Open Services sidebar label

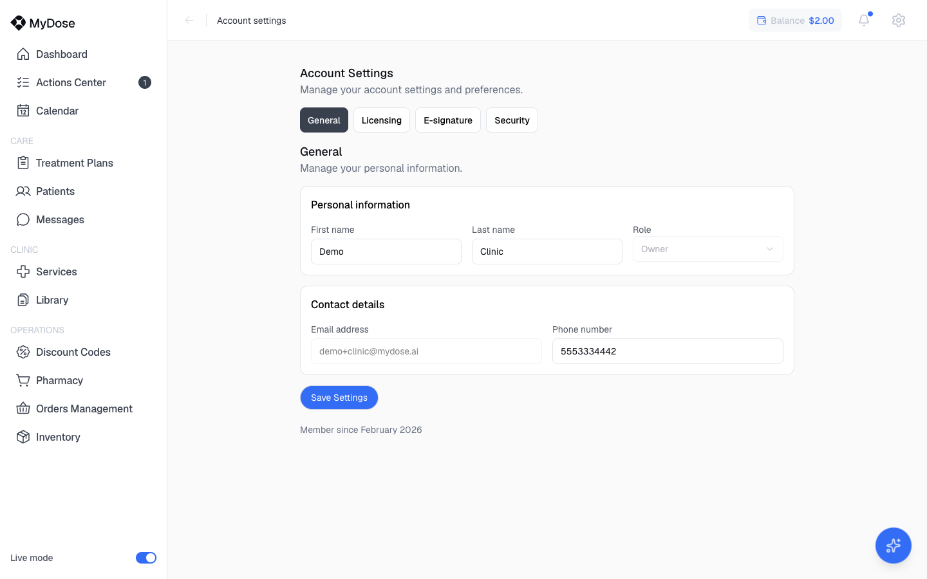57,271
